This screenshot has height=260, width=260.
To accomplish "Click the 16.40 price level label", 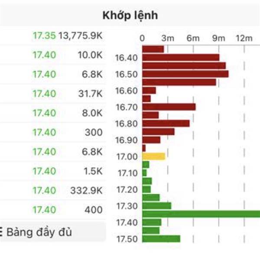I will 127,58.
